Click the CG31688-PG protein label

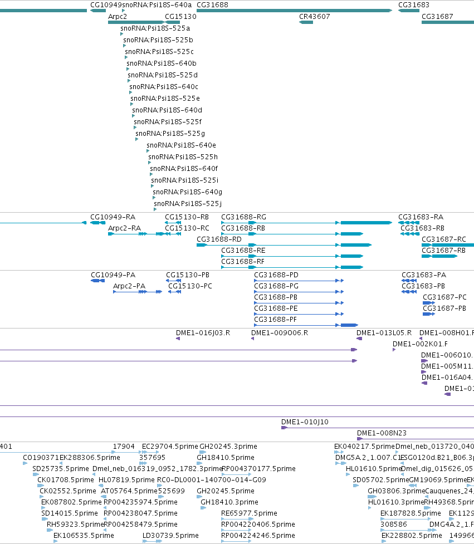[276, 286]
